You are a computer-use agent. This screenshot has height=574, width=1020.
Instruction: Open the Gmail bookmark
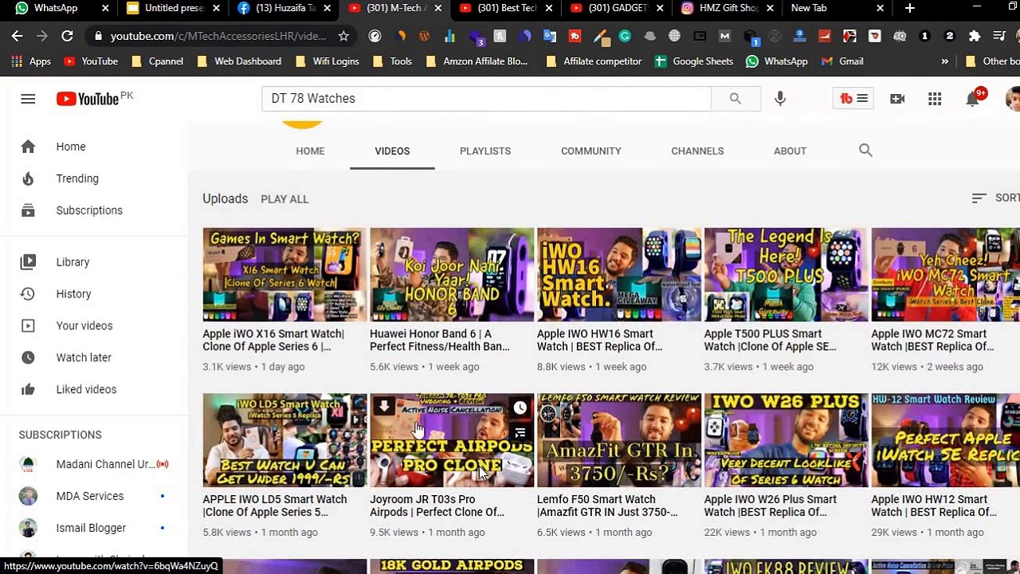[x=842, y=61]
